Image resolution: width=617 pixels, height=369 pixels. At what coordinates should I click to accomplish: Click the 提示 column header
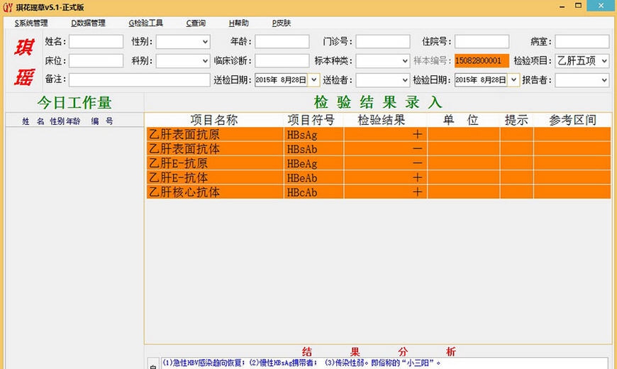pos(516,120)
